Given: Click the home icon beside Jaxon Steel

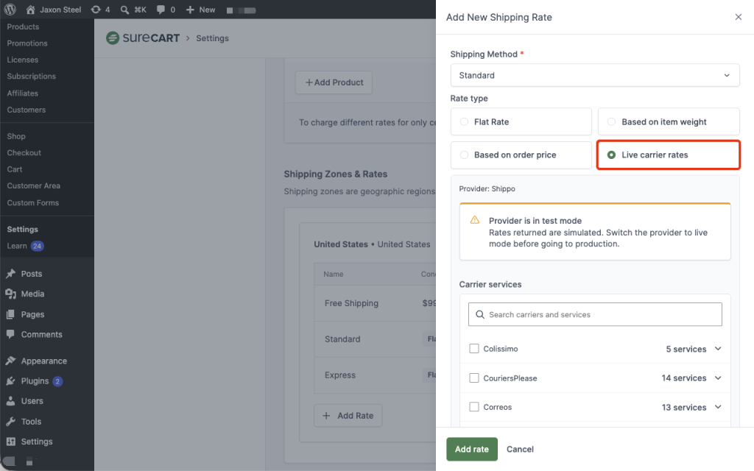Looking at the screenshot, I should [30, 10].
